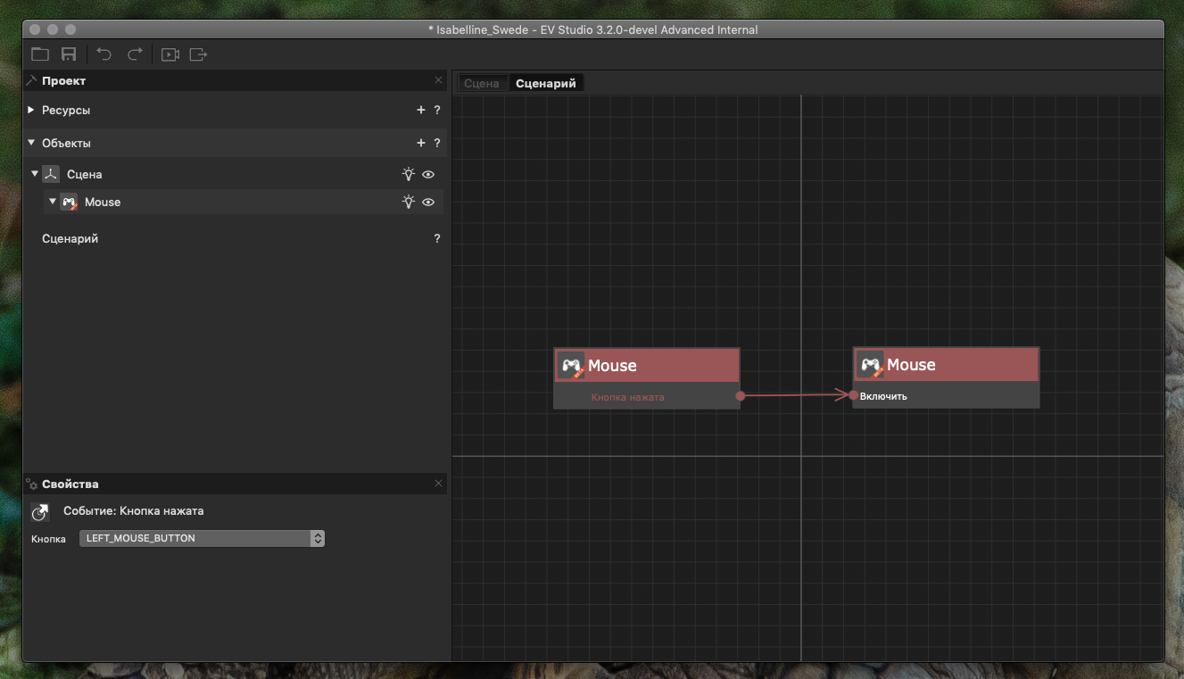Image resolution: width=1184 pixels, height=679 pixels.
Task: Close the Свойства panel
Action: [x=438, y=484]
